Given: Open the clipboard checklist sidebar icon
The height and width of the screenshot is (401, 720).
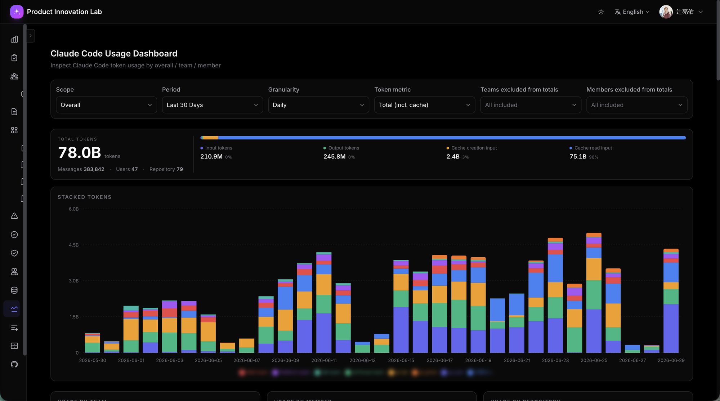Looking at the screenshot, I should (14, 58).
